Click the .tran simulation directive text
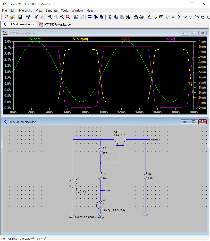 coord(87,217)
